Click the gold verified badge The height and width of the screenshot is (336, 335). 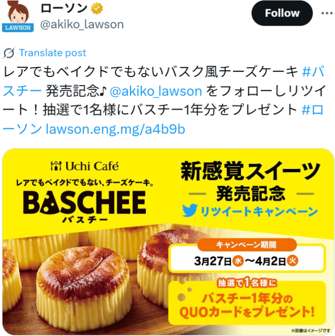[x=97, y=9]
